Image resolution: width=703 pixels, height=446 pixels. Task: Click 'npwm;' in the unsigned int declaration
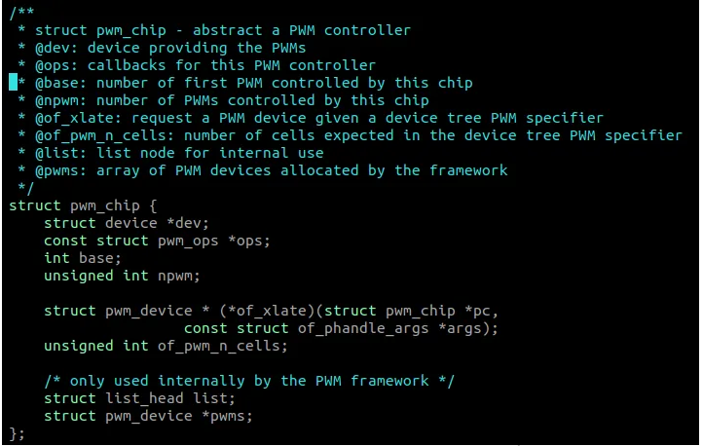(178, 276)
